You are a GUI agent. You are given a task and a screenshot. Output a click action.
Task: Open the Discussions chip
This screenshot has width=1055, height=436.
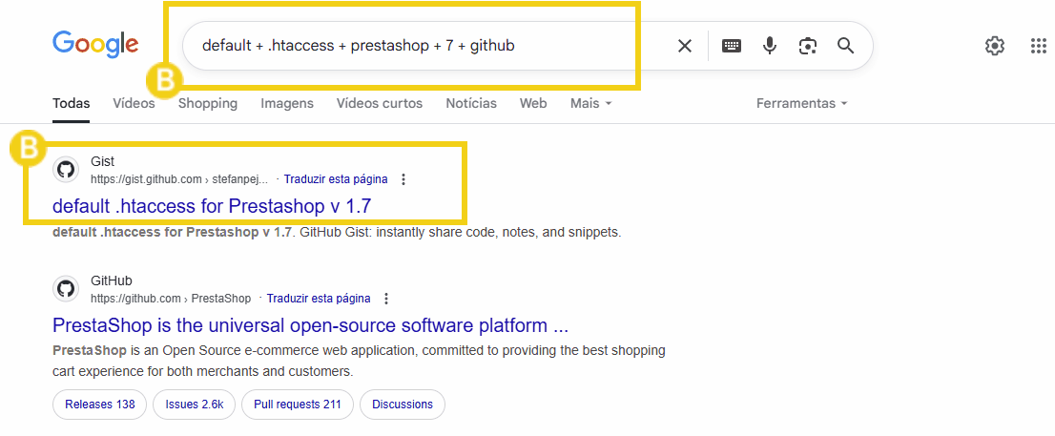click(x=403, y=405)
